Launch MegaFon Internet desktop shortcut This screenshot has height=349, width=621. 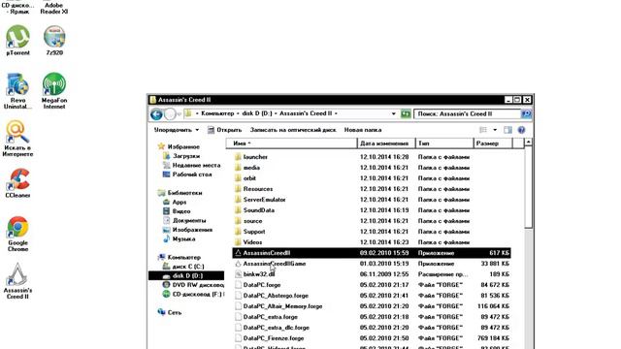click(54, 90)
